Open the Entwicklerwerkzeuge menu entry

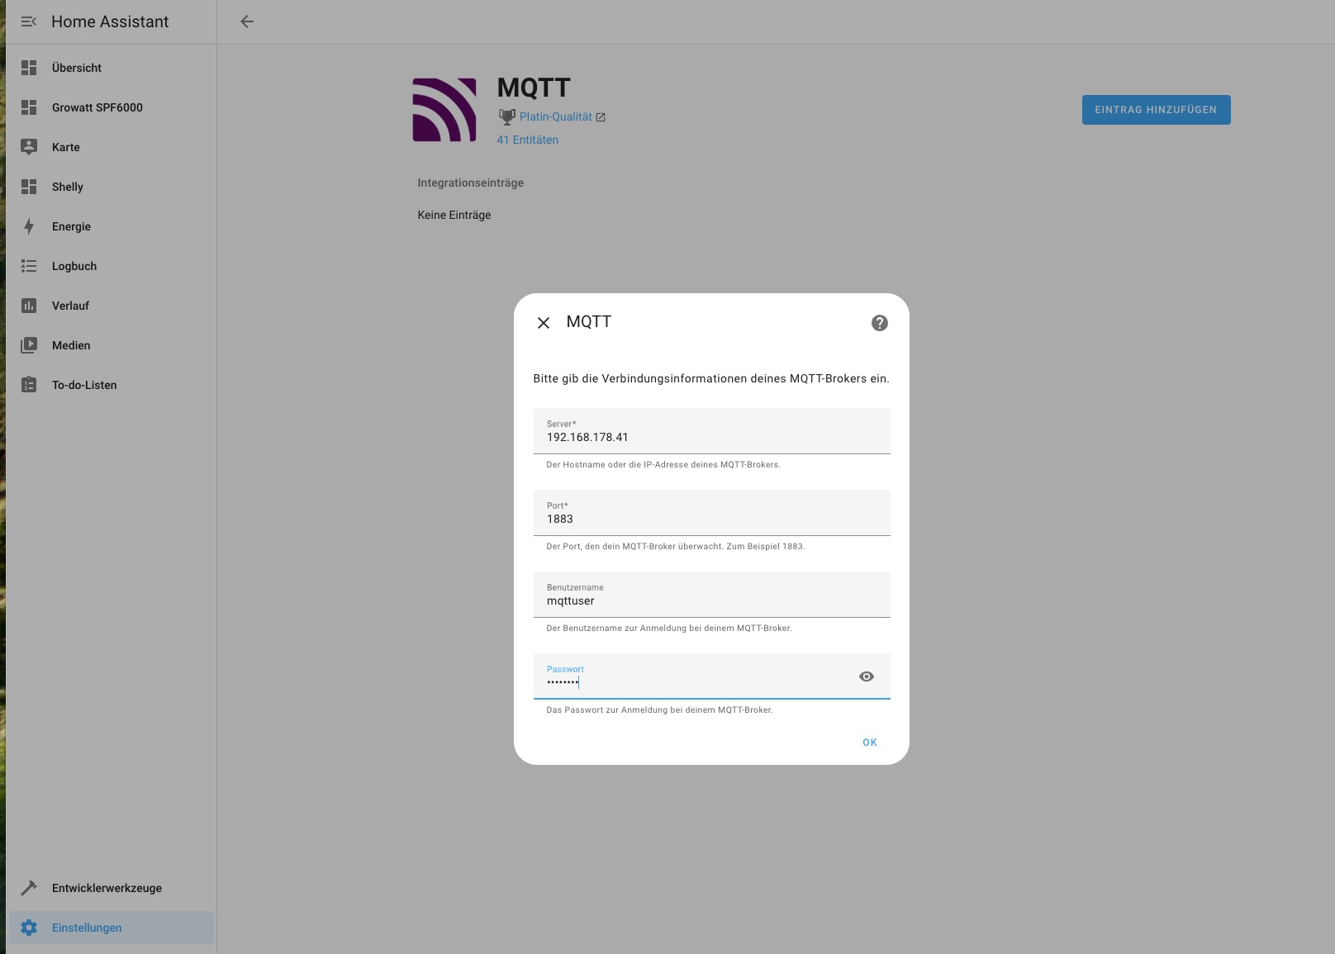click(111, 888)
